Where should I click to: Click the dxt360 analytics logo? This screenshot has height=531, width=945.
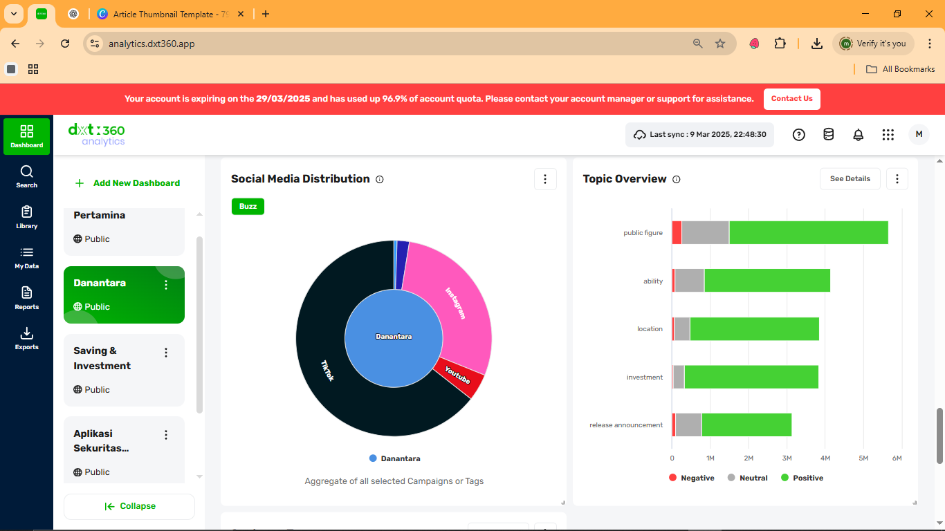coord(96,134)
